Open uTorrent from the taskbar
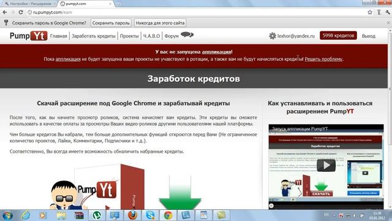 (x=97, y=215)
